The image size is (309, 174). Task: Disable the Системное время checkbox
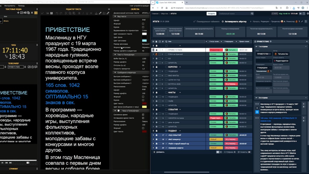coord(143,114)
